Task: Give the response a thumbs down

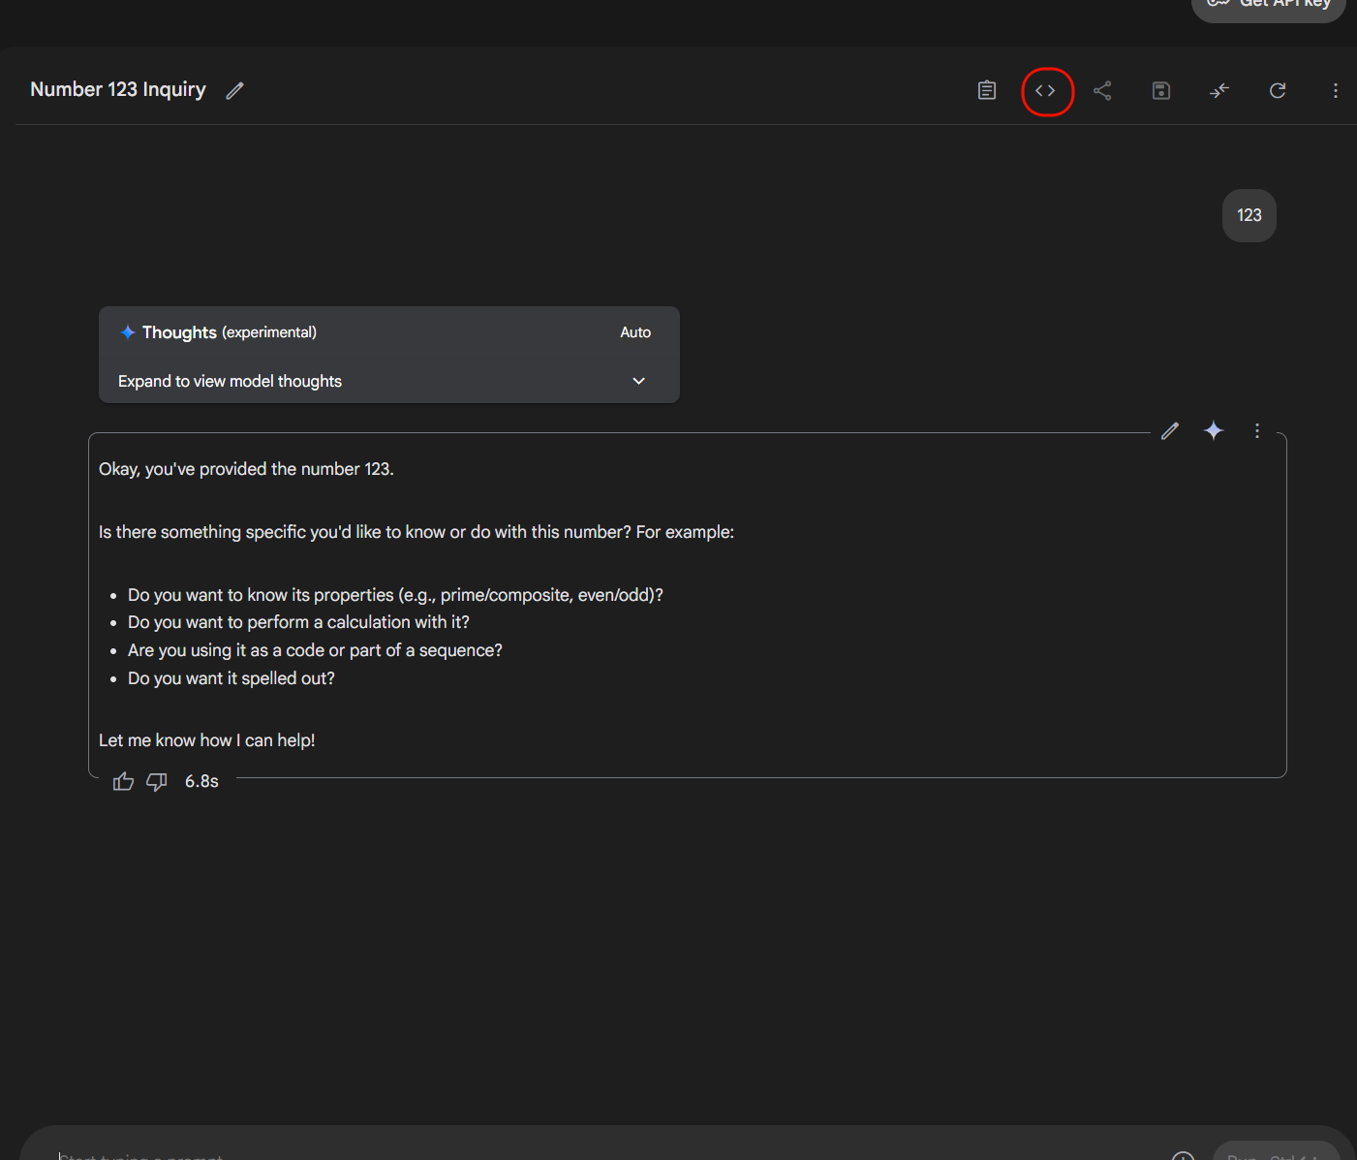Action: 156,781
